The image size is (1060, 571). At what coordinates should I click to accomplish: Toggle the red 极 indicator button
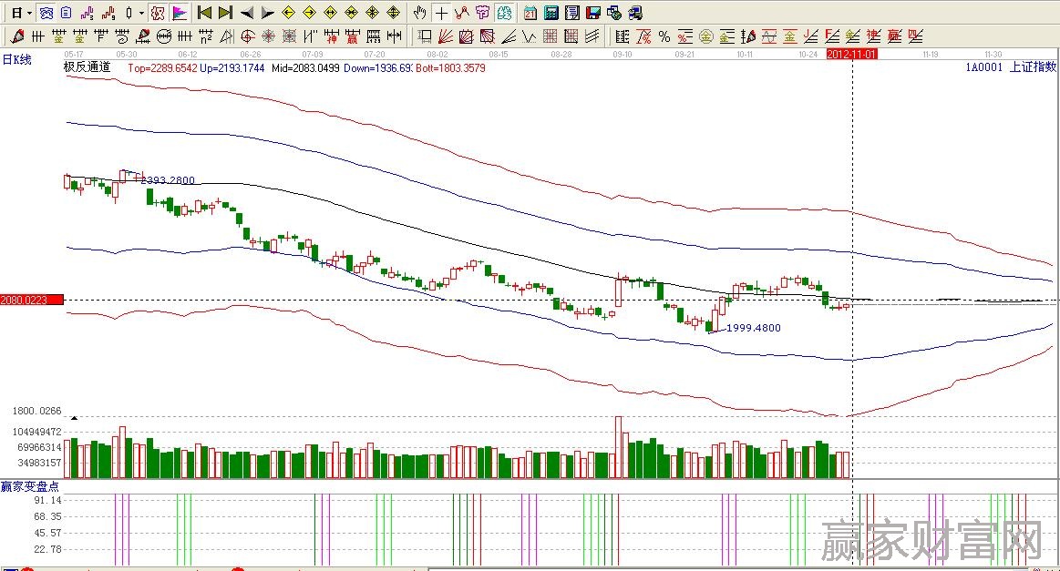pos(158,13)
